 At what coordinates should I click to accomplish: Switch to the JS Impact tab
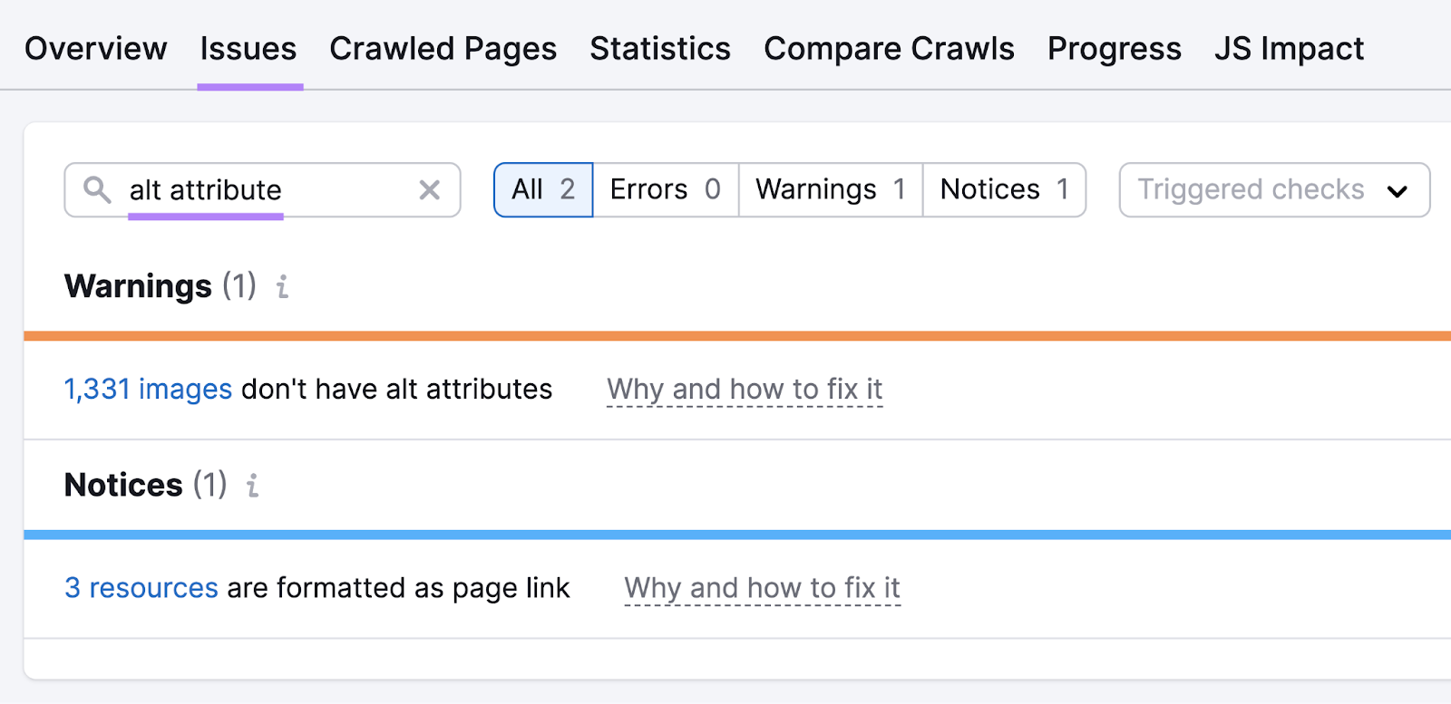click(1289, 48)
